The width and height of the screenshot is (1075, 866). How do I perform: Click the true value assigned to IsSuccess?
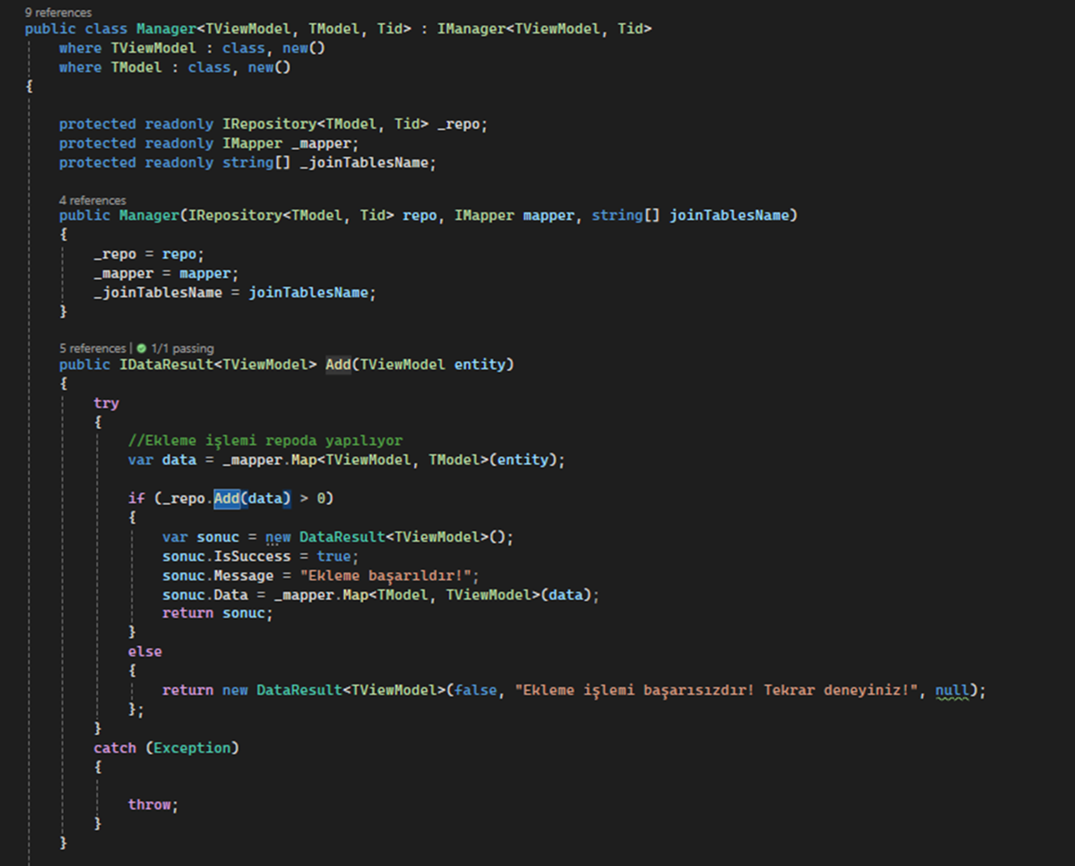click(x=333, y=556)
